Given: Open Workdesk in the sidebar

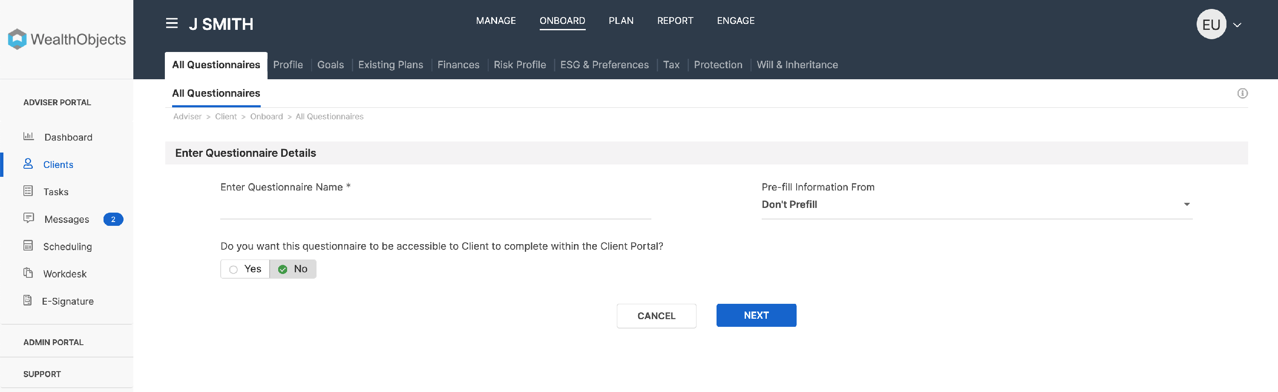Looking at the screenshot, I should click(64, 274).
